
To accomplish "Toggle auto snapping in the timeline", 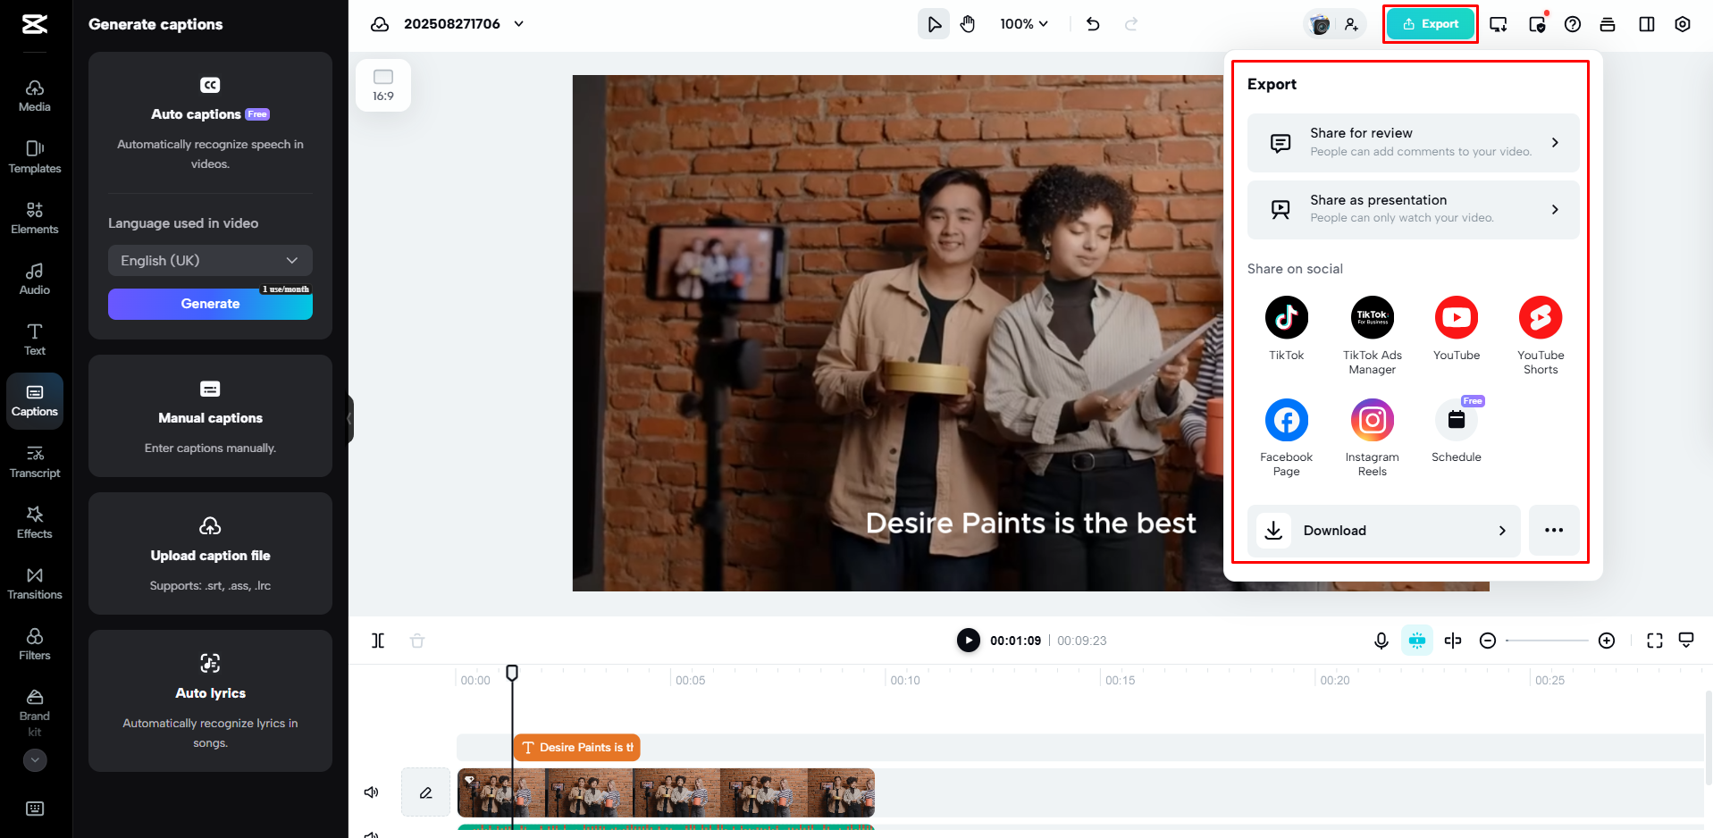I will 1417,641.
